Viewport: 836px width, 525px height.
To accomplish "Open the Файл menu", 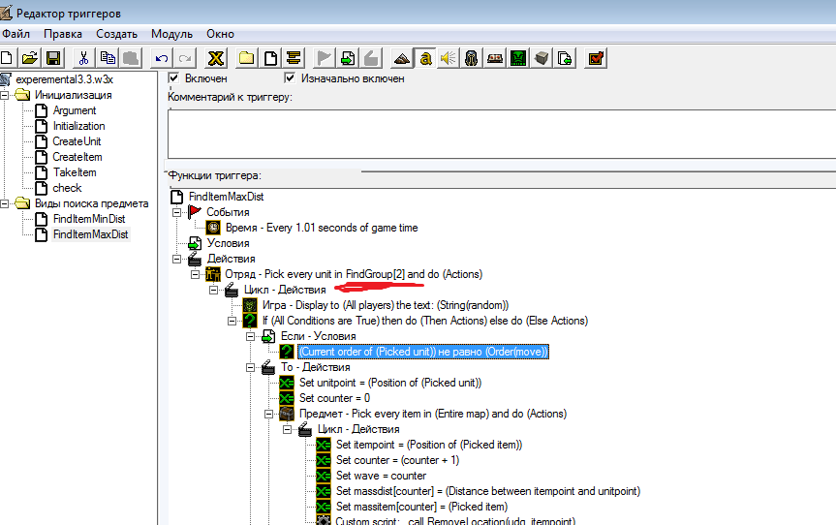I will [16, 34].
